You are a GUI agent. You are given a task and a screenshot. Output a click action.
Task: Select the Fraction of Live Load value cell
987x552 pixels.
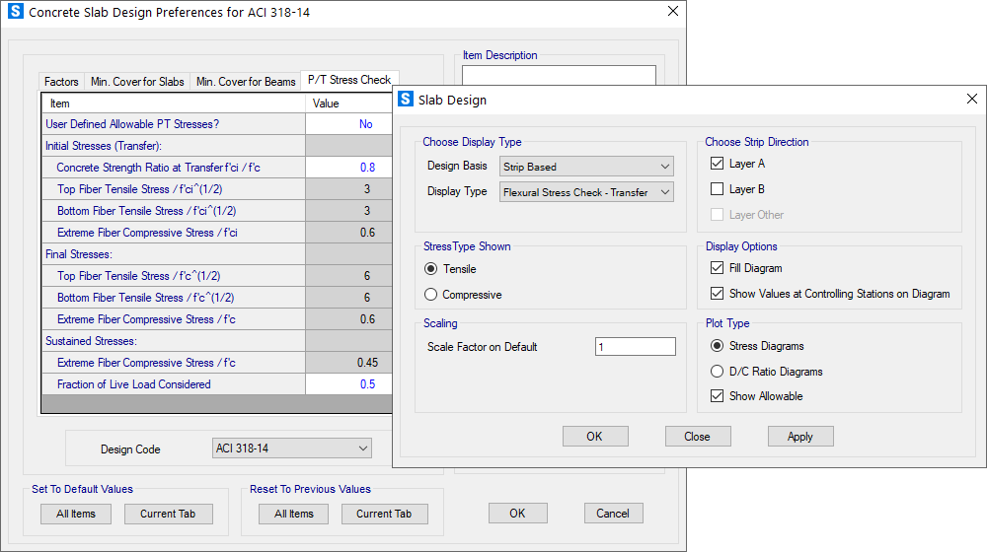pyautogui.click(x=348, y=384)
